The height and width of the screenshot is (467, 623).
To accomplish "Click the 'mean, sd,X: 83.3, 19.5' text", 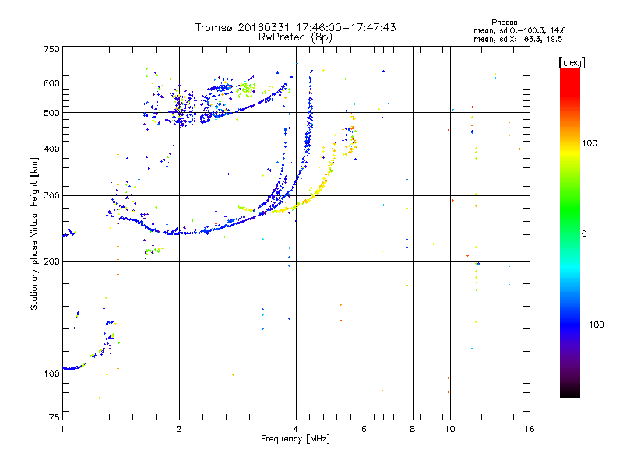I will [518, 40].
